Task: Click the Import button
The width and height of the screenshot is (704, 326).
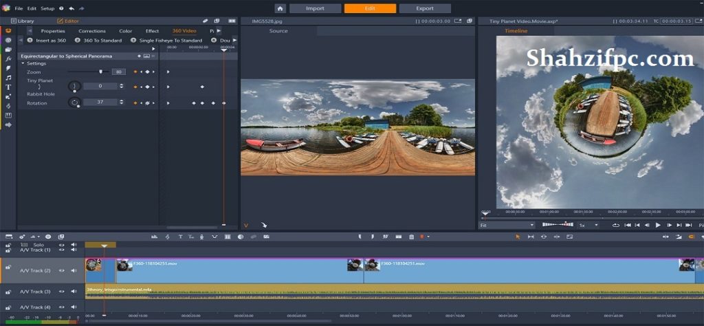Action: (x=315, y=8)
